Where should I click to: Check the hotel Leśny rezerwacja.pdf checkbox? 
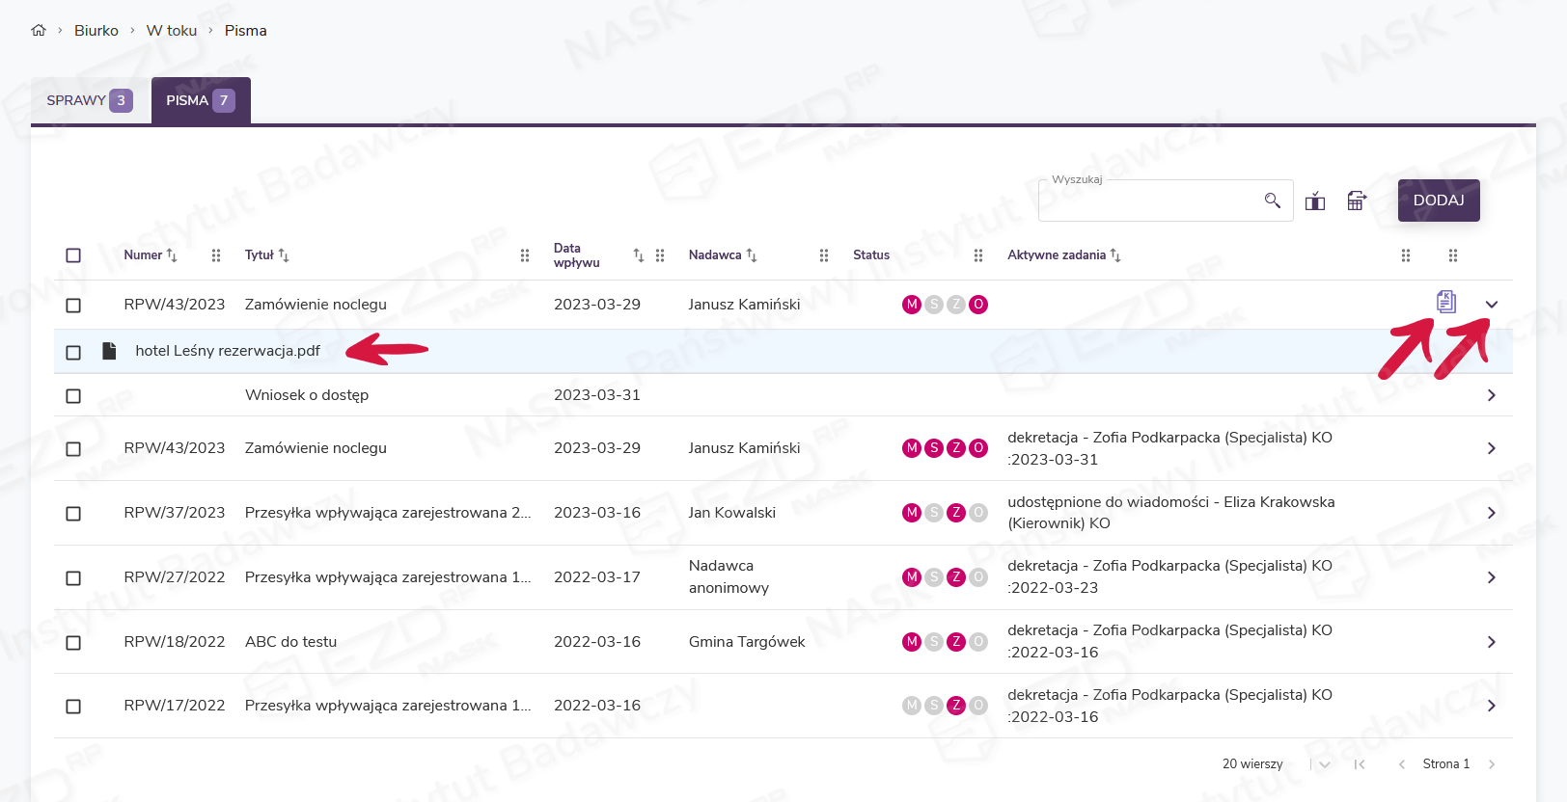pyautogui.click(x=73, y=352)
